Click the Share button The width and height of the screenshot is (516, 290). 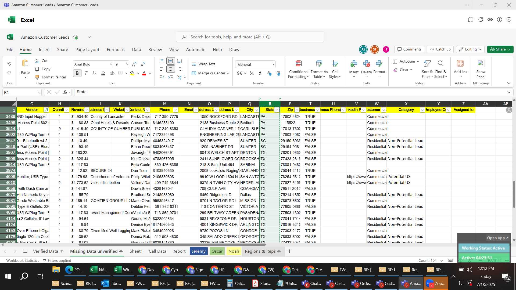coord(500,49)
